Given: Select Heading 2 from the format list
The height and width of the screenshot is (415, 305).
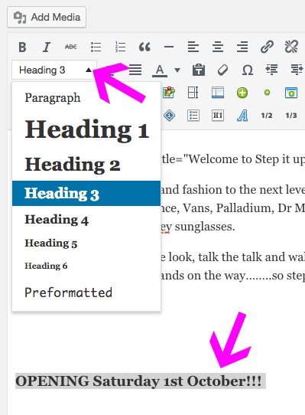Looking at the screenshot, I should pyautogui.click(x=86, y=165).
